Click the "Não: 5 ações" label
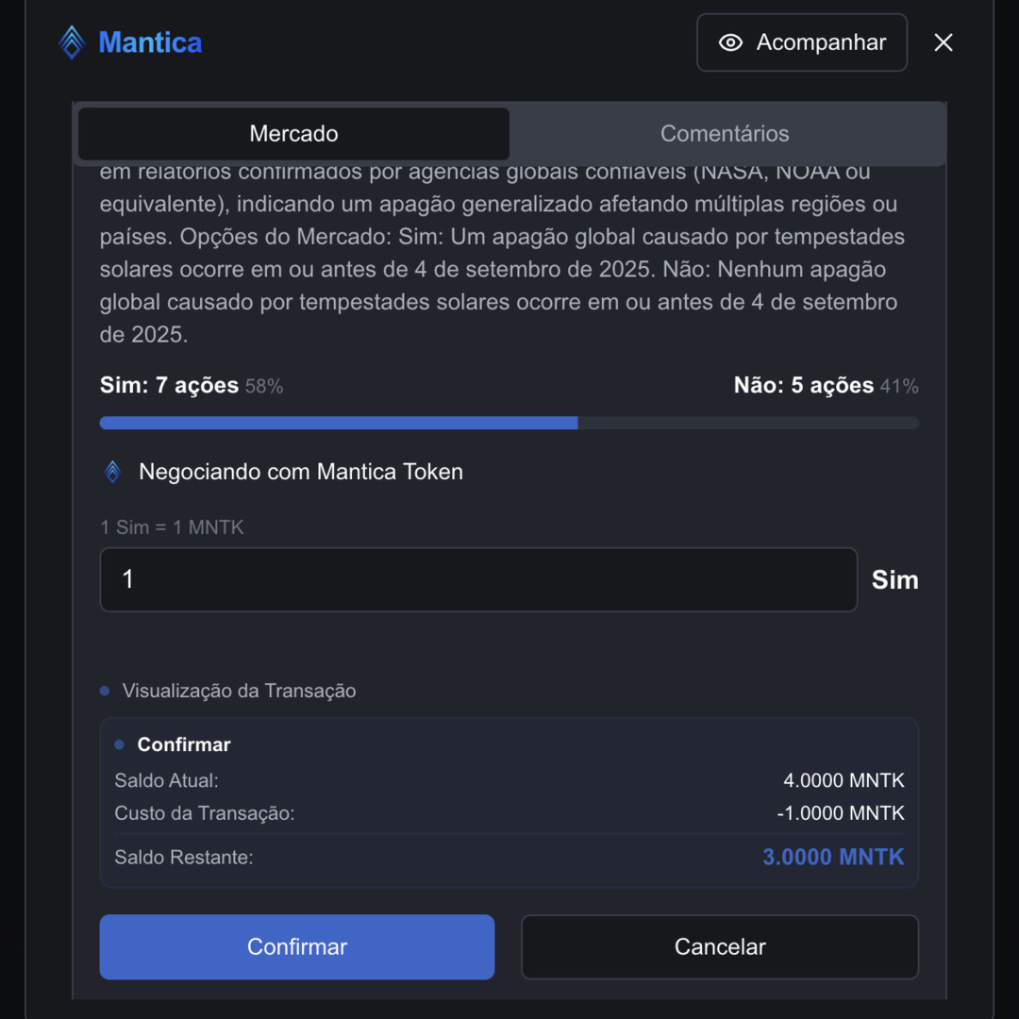The image size is (1019, 1019). 804,386
